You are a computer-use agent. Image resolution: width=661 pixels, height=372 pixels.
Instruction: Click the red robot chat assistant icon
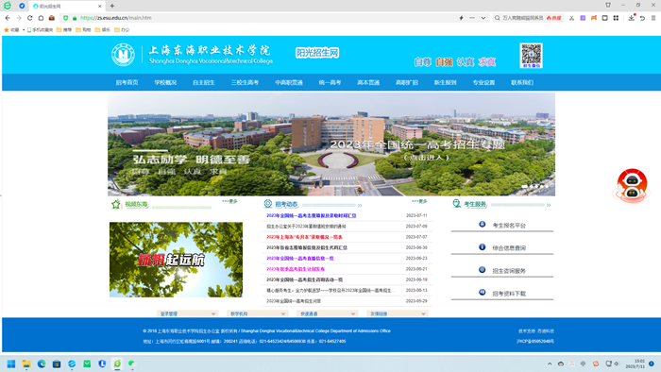tap(631, 186)
